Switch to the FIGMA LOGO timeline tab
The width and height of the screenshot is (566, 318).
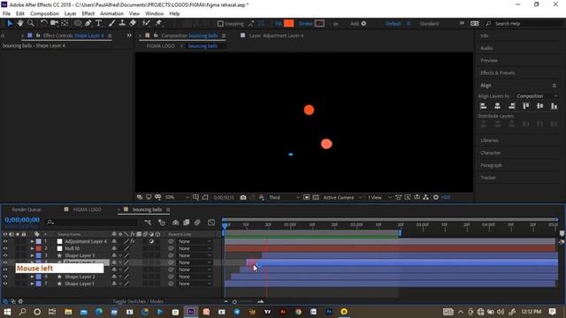(x=87, y=209)
